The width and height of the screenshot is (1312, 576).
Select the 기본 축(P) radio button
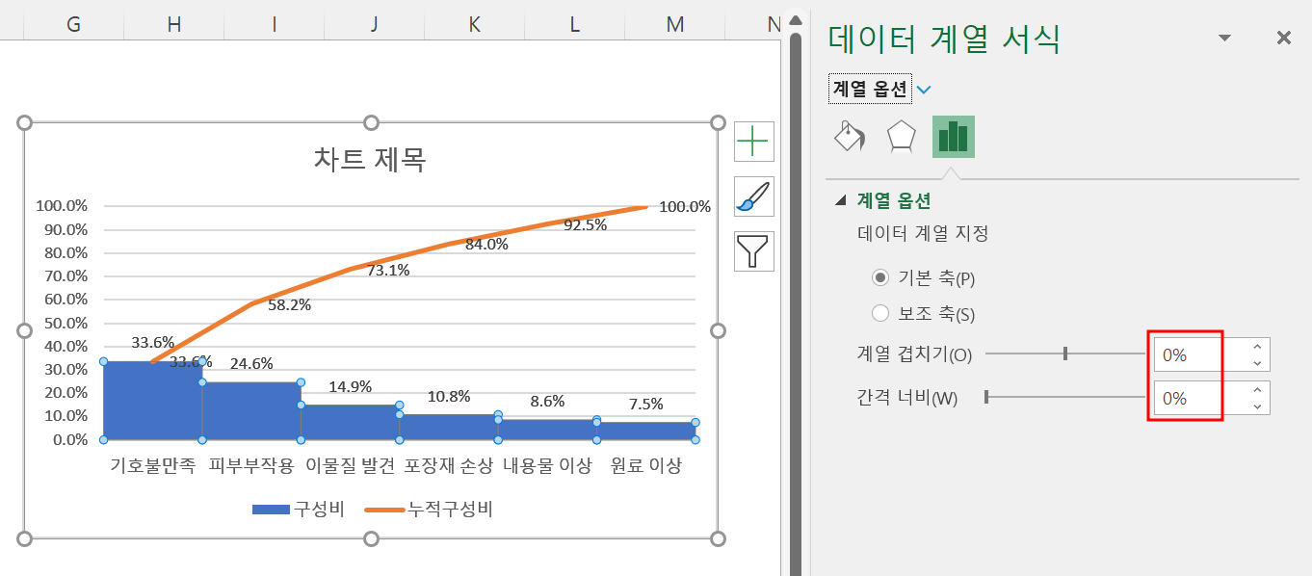[x=879, y=277]
